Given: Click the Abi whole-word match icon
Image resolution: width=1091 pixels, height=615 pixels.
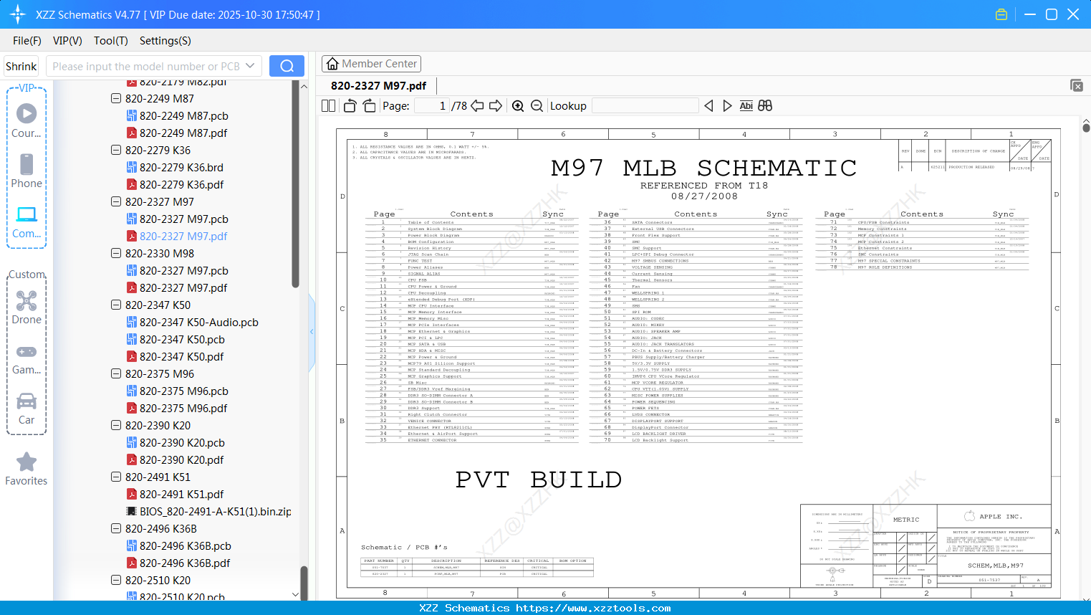Looking at the screenshot, I should coord(746,106).
